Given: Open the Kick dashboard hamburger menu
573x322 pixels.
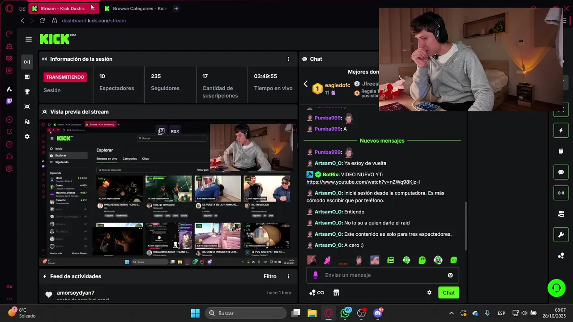Looking at the screenshot, I should pos(29,39).
